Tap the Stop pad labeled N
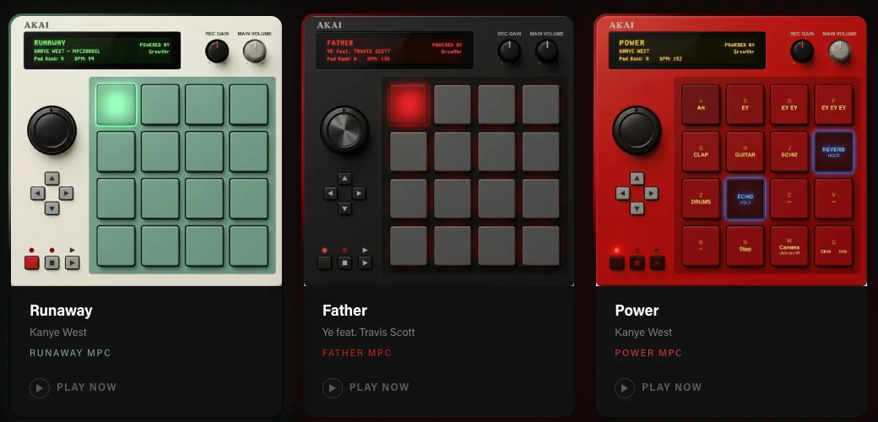This screenshot has height=422, width=878. pyautogui.click(x=745, y=246)
